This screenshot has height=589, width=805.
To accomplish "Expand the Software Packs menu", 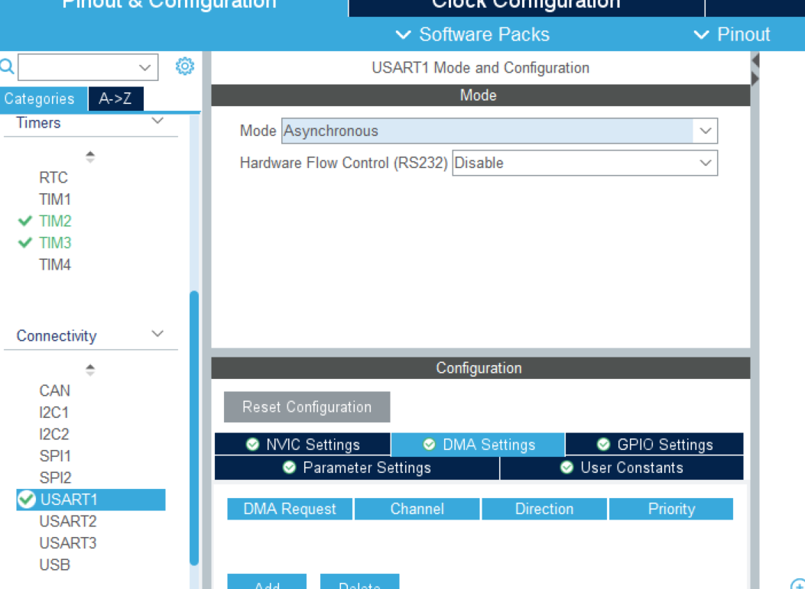I will [472, 34].
